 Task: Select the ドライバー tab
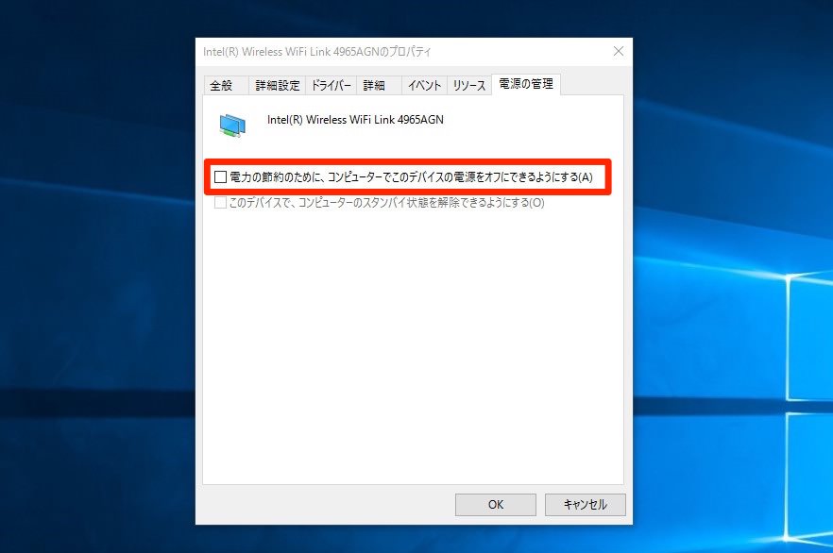click(x=331, y=86)
